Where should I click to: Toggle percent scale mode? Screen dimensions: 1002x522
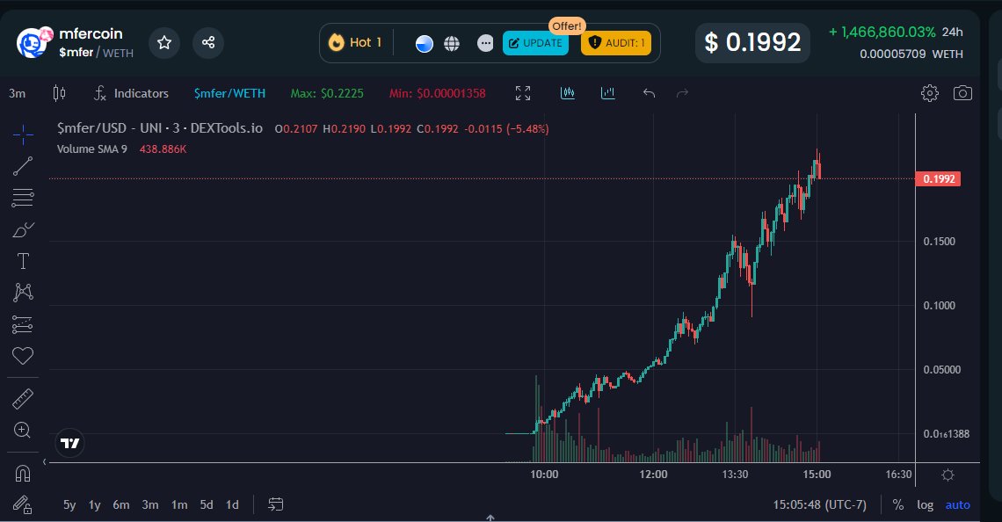pyautogui.click(x=897, y=504)
